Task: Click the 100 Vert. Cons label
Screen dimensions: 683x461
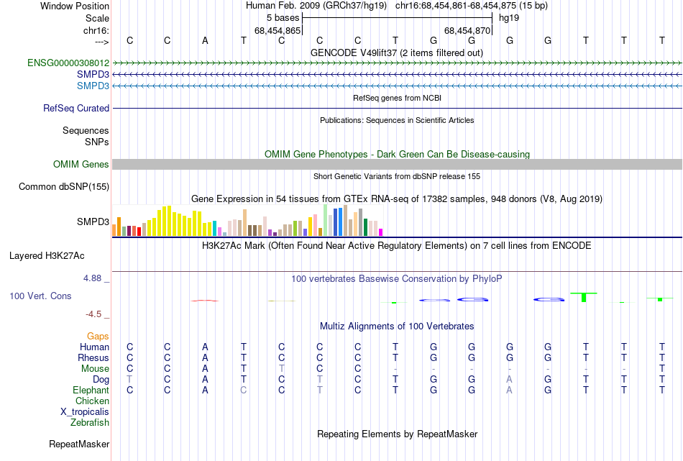Action: click(x=40, y=296)
